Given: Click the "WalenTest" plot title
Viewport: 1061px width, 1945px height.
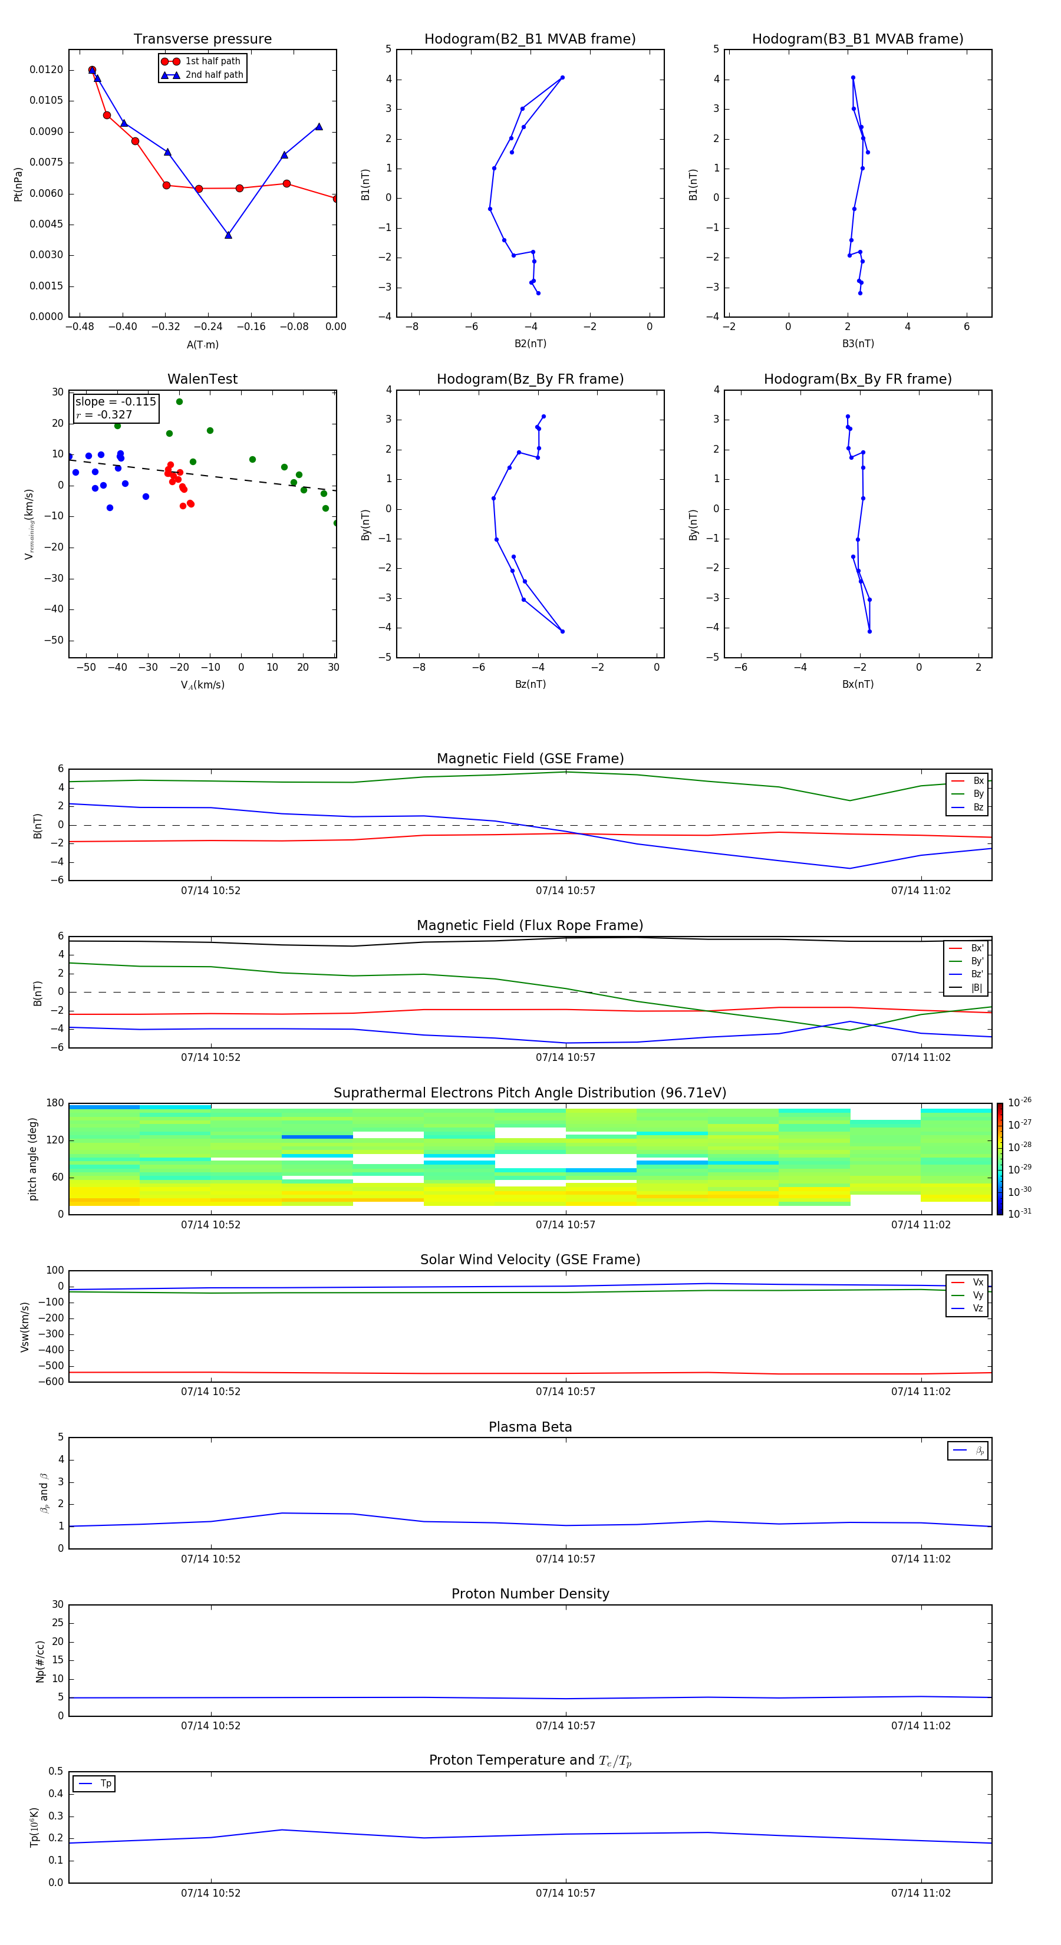Looking at the screenshot, I should [x=202, y=379].
